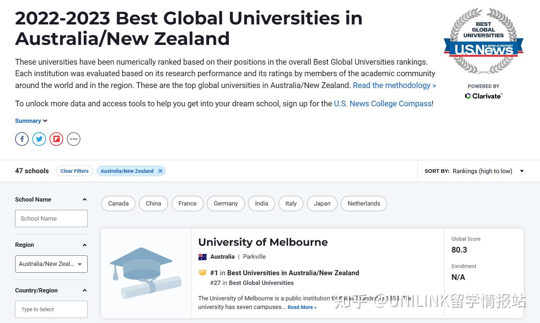
Task: Open the Sort By rankings dropdown
Action: tap(487, 171)
